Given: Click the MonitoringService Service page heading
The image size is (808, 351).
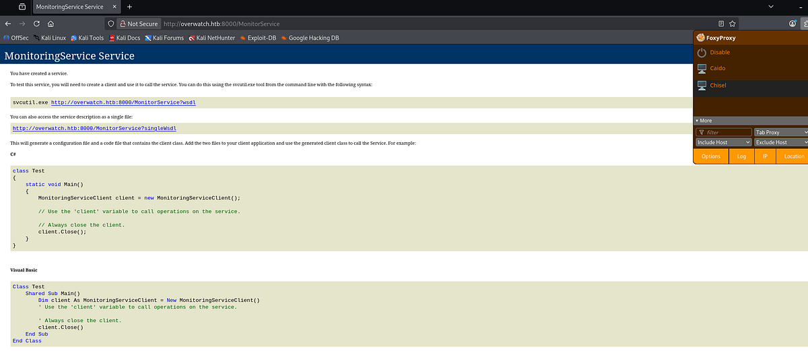Looking at the screenshot, I should [69, 56].
